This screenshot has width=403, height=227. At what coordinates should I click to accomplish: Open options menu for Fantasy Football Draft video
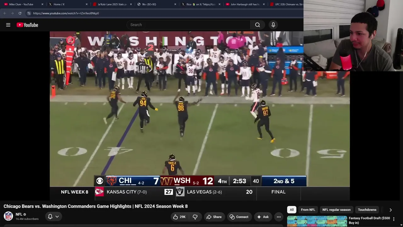pyautogui.click(x=394, y=219)
